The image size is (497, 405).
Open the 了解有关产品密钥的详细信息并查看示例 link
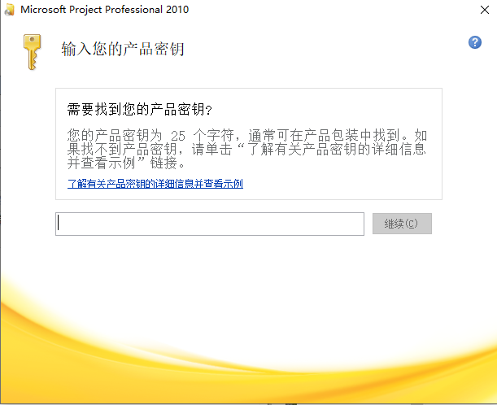point(155,184)
